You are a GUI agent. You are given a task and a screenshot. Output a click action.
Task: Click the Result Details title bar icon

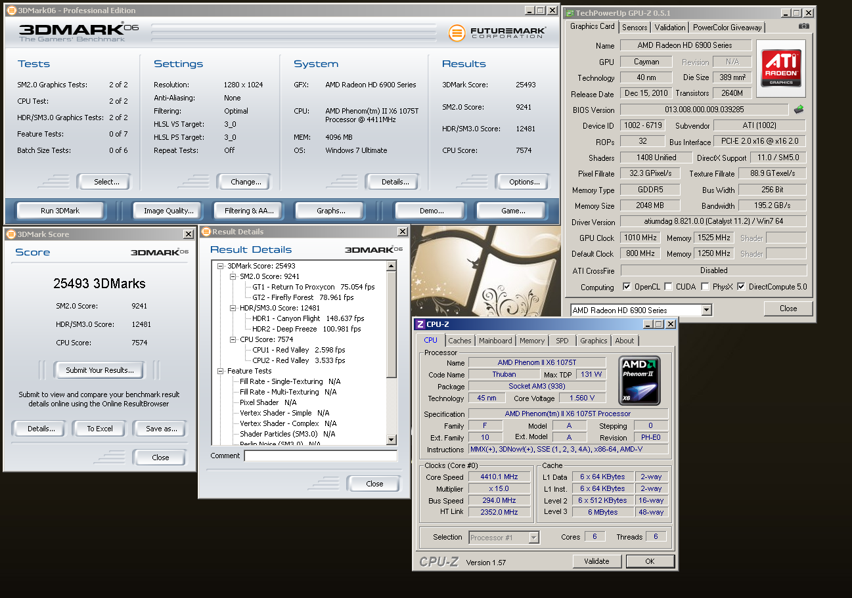(x=206, y=232)
